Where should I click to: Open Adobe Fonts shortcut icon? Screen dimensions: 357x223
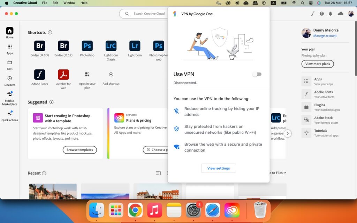(40, 75)
